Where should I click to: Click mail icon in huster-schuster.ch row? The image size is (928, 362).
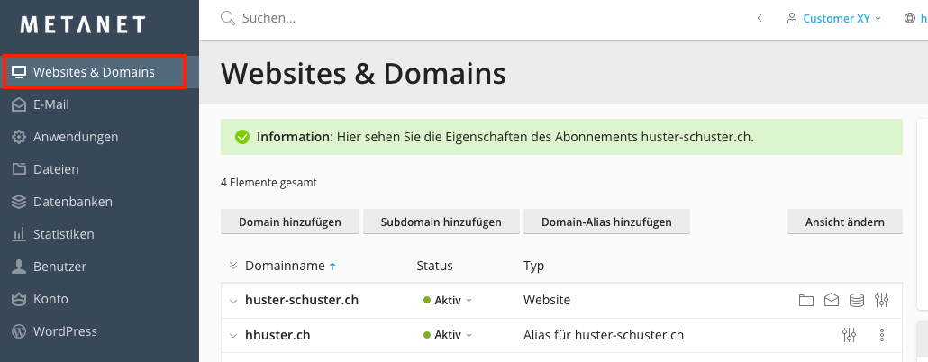point(832,300)
